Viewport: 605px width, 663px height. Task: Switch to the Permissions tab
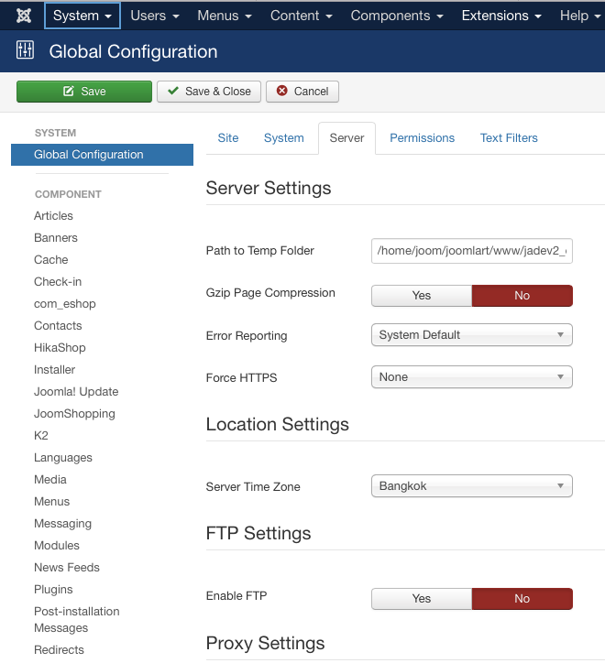[x=422, y=138]
